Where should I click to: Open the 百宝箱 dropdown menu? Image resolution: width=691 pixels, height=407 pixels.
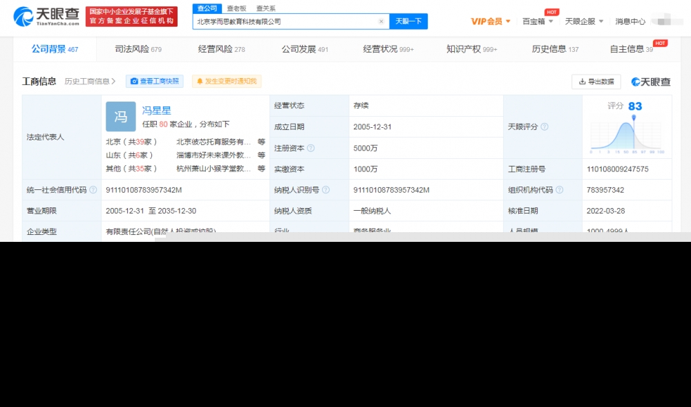(537, 21)
